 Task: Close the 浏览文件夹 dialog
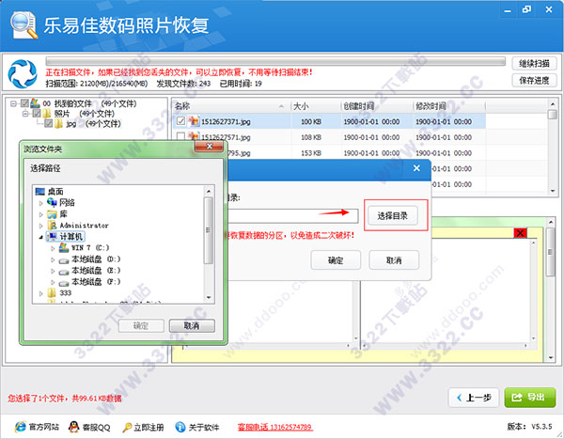(x=209, y=147)
